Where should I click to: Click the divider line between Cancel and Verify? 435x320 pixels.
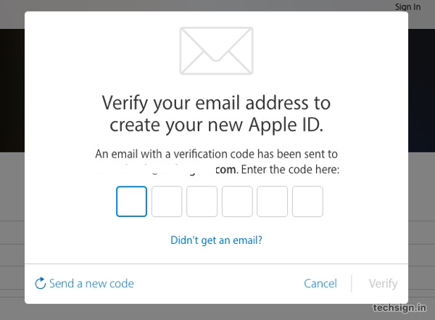click(352, 284)
